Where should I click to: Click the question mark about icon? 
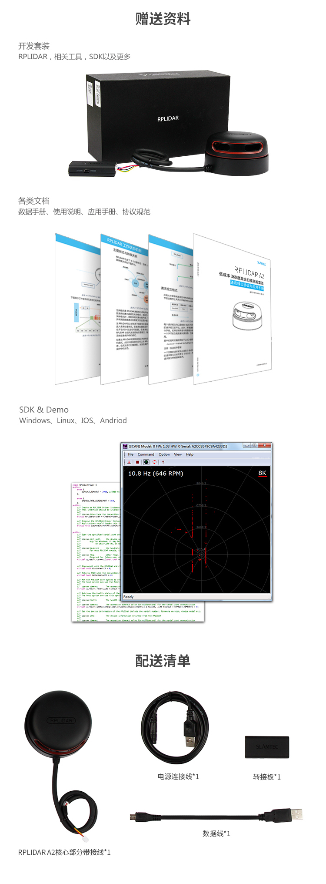(x=163, y=462)
